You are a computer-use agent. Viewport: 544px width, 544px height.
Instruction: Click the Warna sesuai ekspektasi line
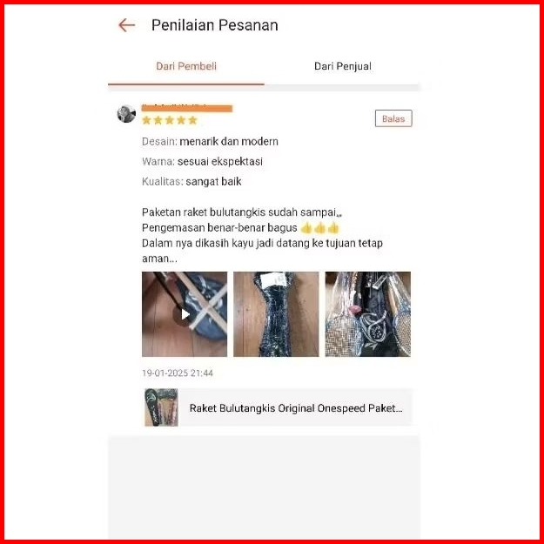tap(202, 162)
